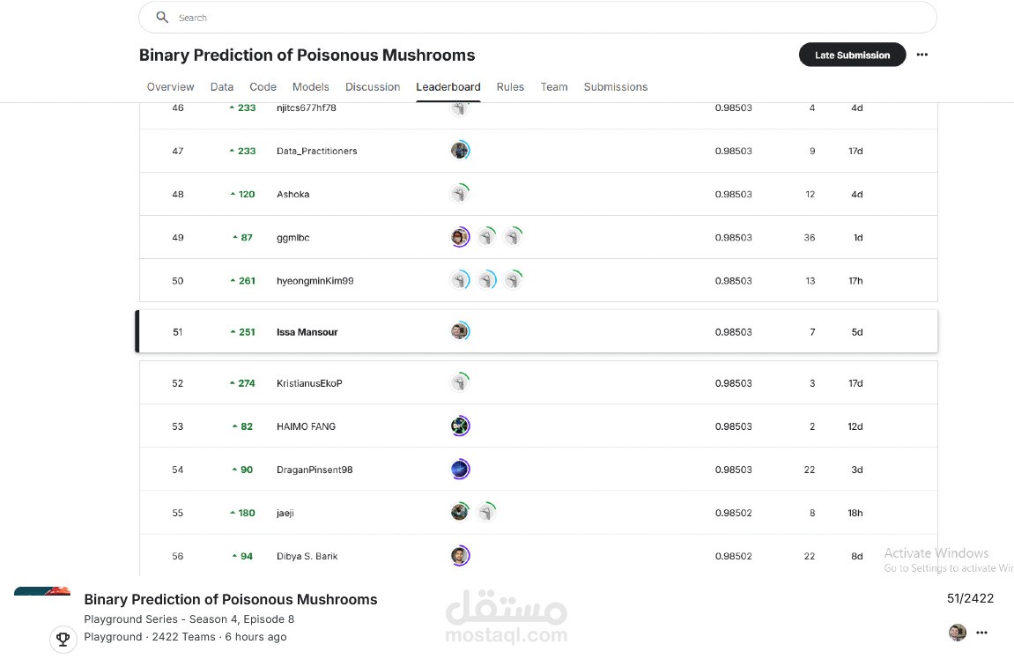Click the search magnifier icon
This screenshot has width=1014, height=659.
(x=162, y=18)
